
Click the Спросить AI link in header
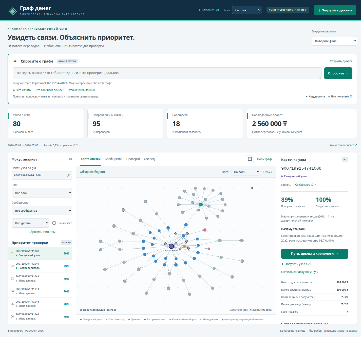pyautogui.click(x=209, y=10)
